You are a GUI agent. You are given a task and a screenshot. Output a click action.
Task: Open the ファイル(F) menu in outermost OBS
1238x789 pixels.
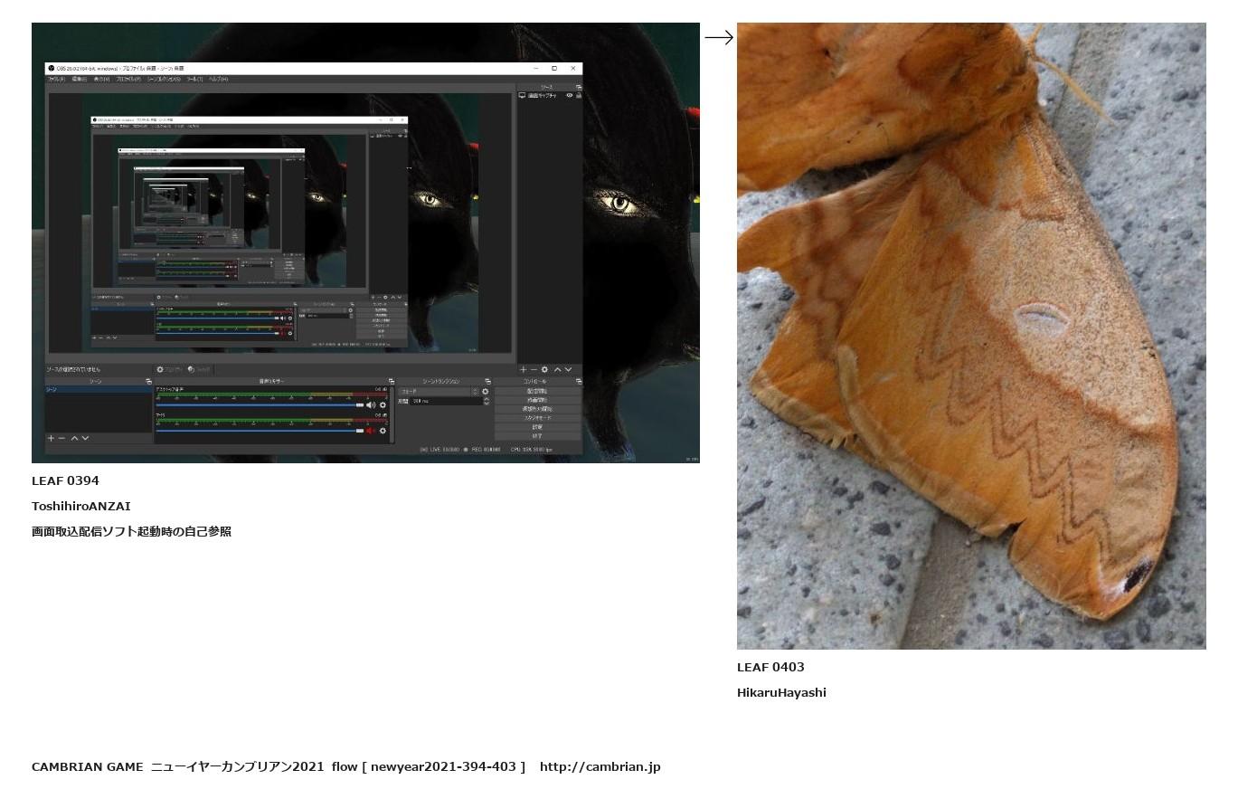point(55,80)
